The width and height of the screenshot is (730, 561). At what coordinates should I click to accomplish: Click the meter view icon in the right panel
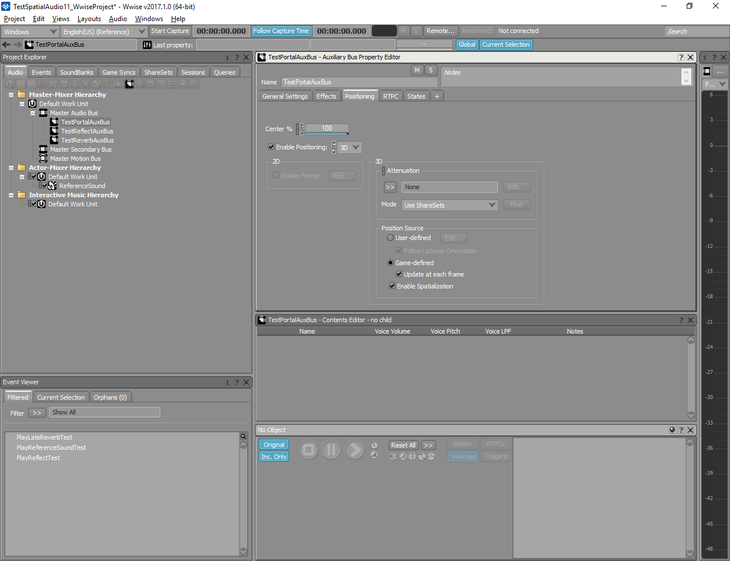pos(707,71)
